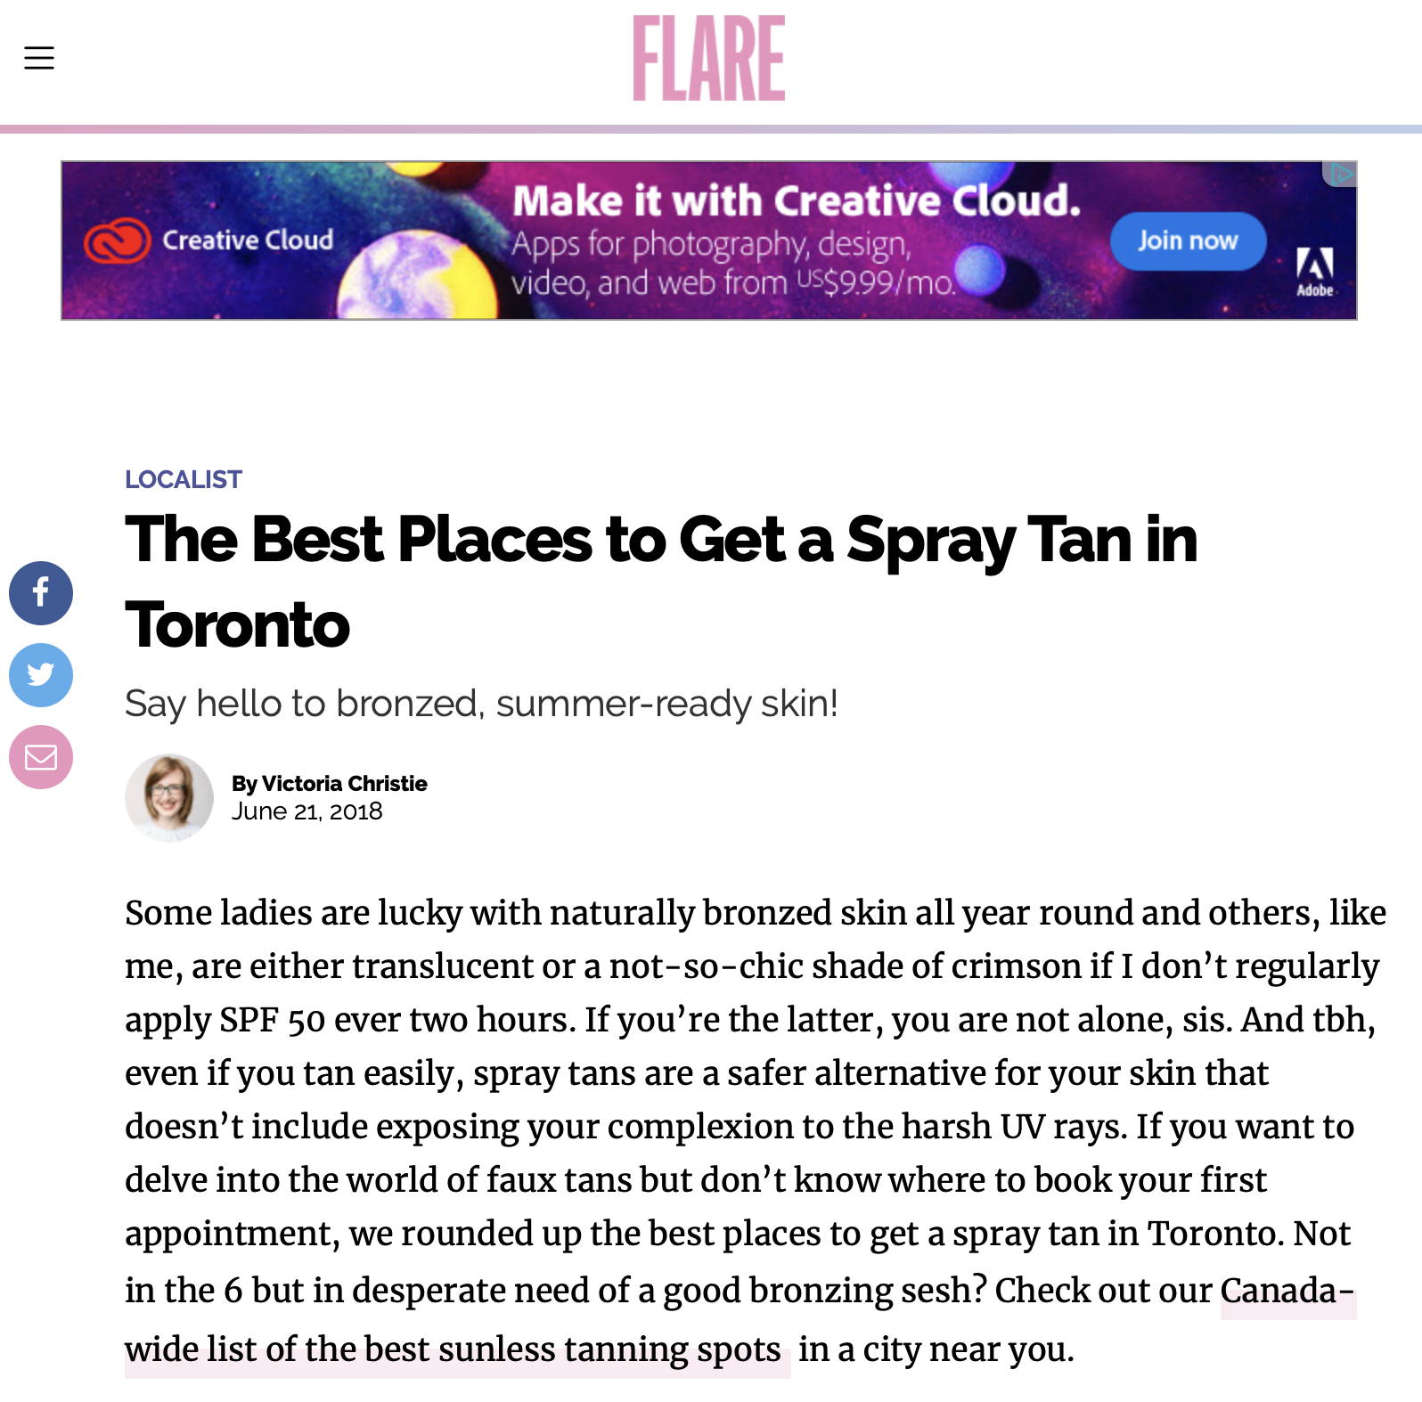Screen dimensions: 1422x1402
Task: Share the article on Twitter
Action: (41, 675)
